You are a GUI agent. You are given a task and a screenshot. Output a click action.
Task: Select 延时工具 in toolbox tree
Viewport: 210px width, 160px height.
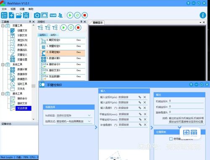coord(22,84)
